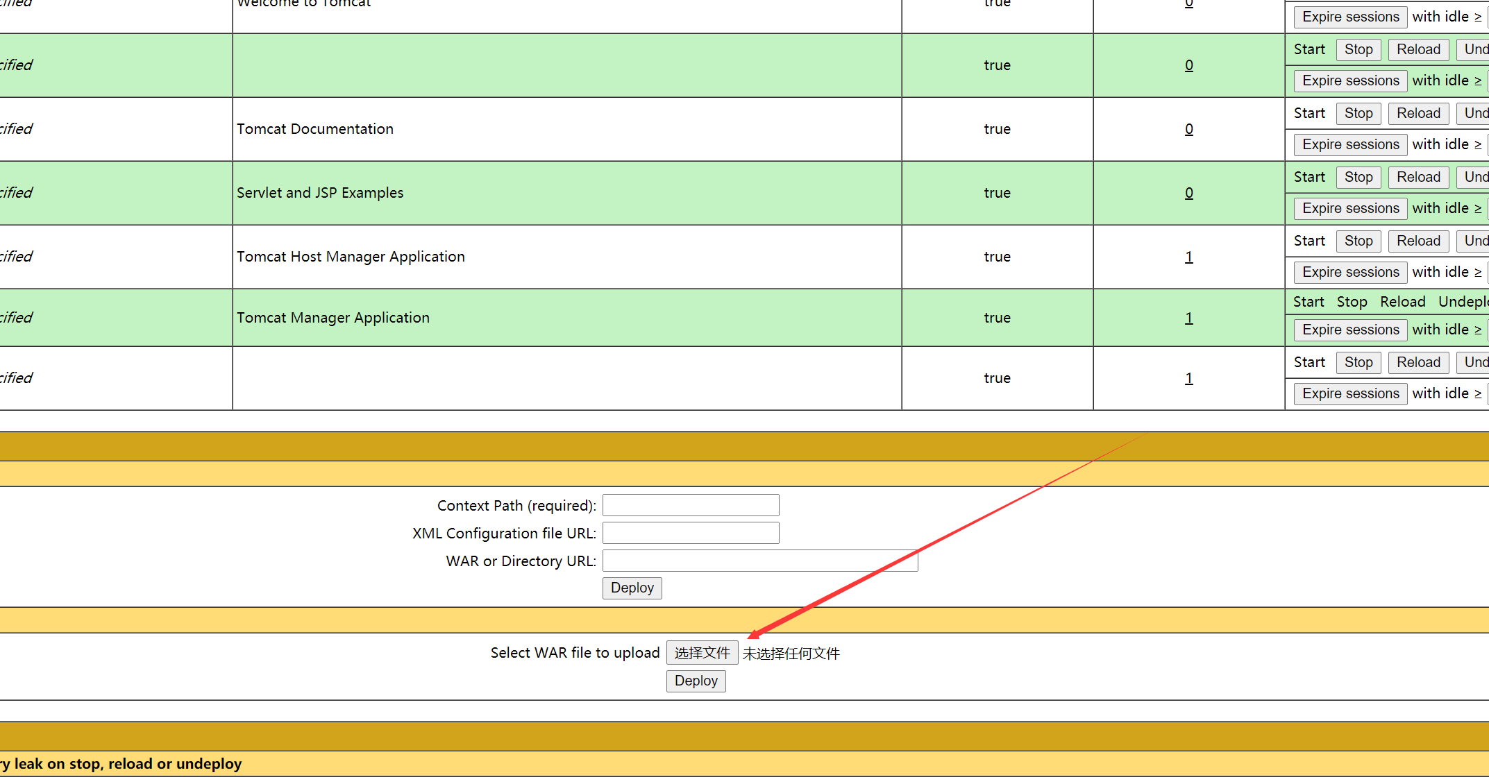Click the Context Path (required) field

(690, 505)
